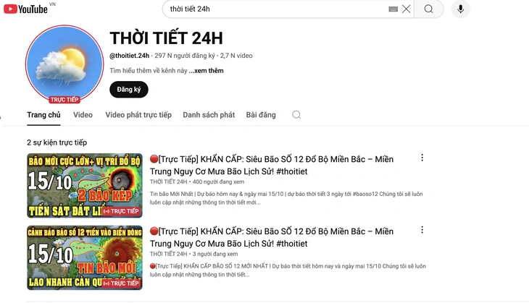Open the YouTube home logo
Image resolution: width=529 pixels, height=303 pixels.
click(x=25, y=9)
